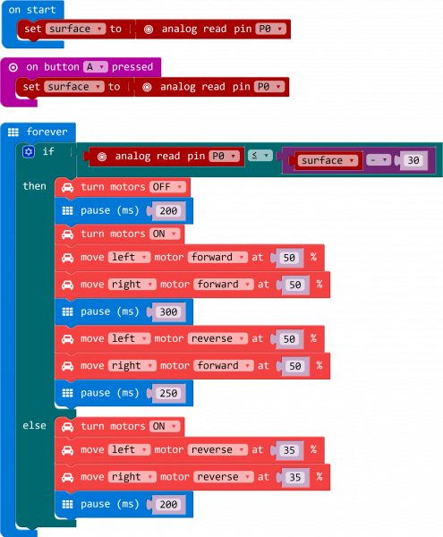Open the minus operator dropdown beside 30
This screenshot has width=443, height=537.
(379, 160)
